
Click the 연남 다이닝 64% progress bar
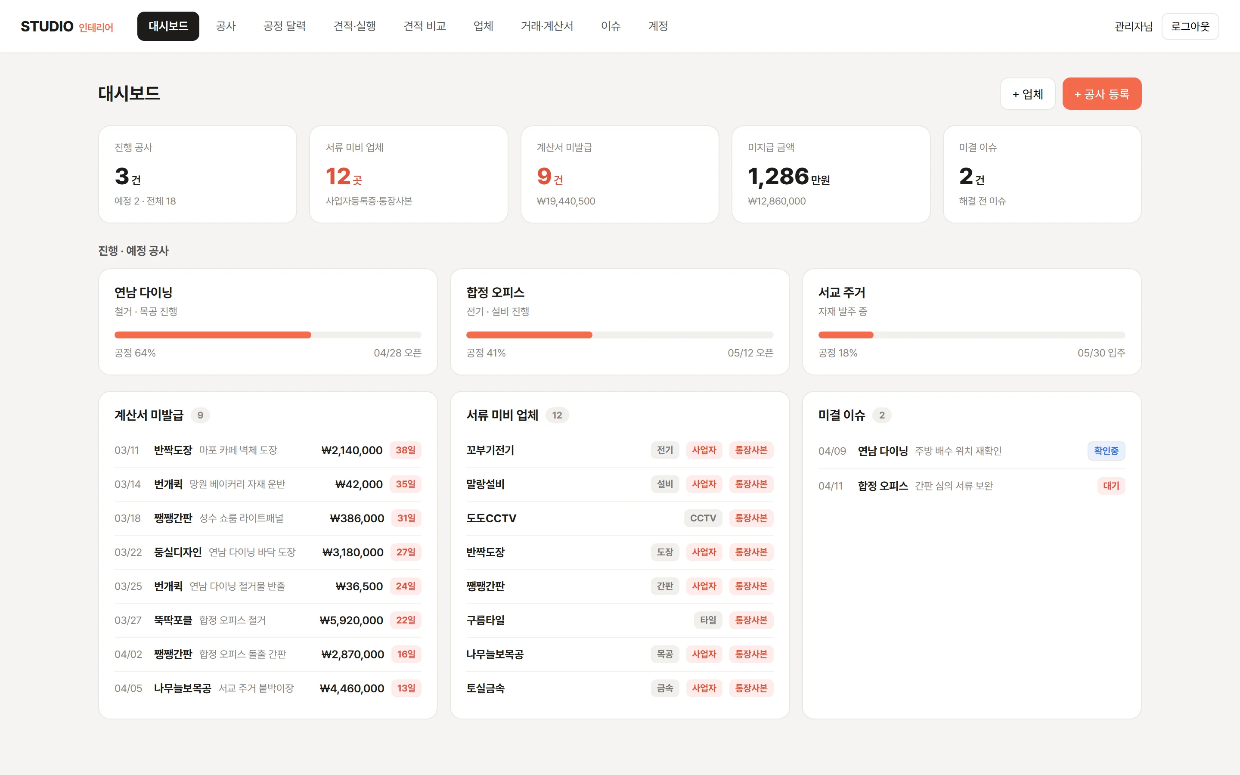point(267,335)
